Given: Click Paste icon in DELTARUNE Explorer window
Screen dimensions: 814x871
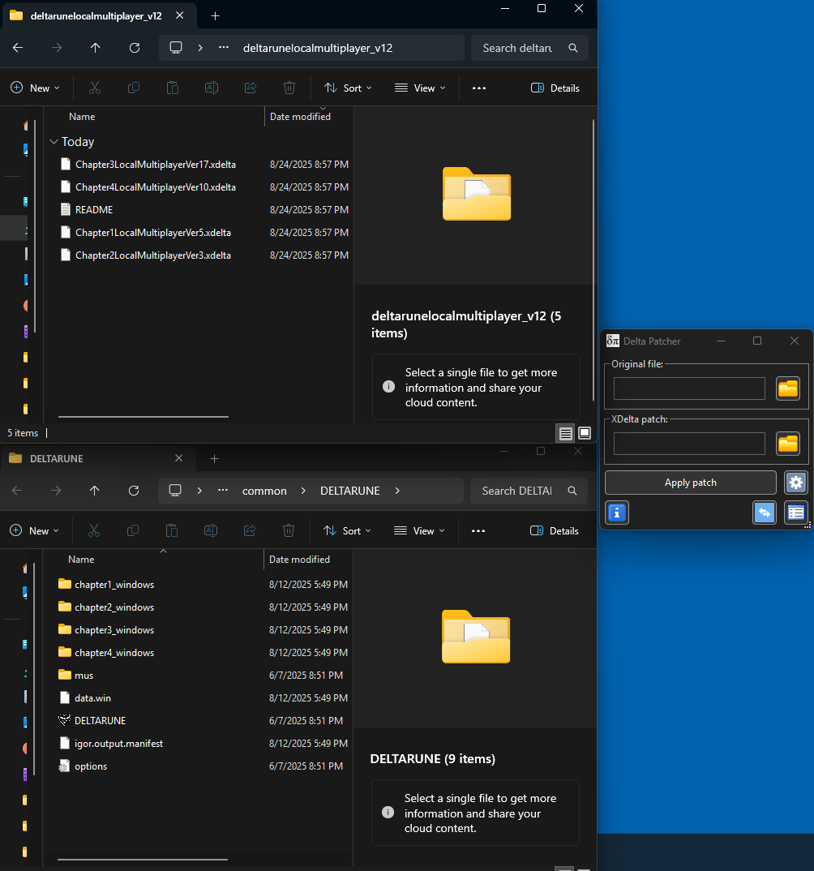Looking at the screenshot, I should pyautogui.click(x=172, y=530).
